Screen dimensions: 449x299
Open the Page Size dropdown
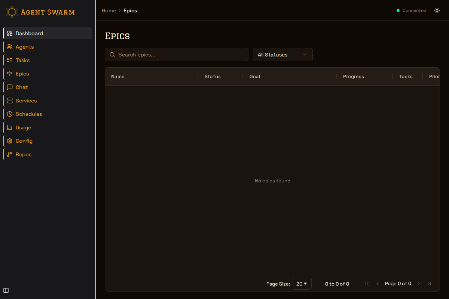click(x=302, y=284)
